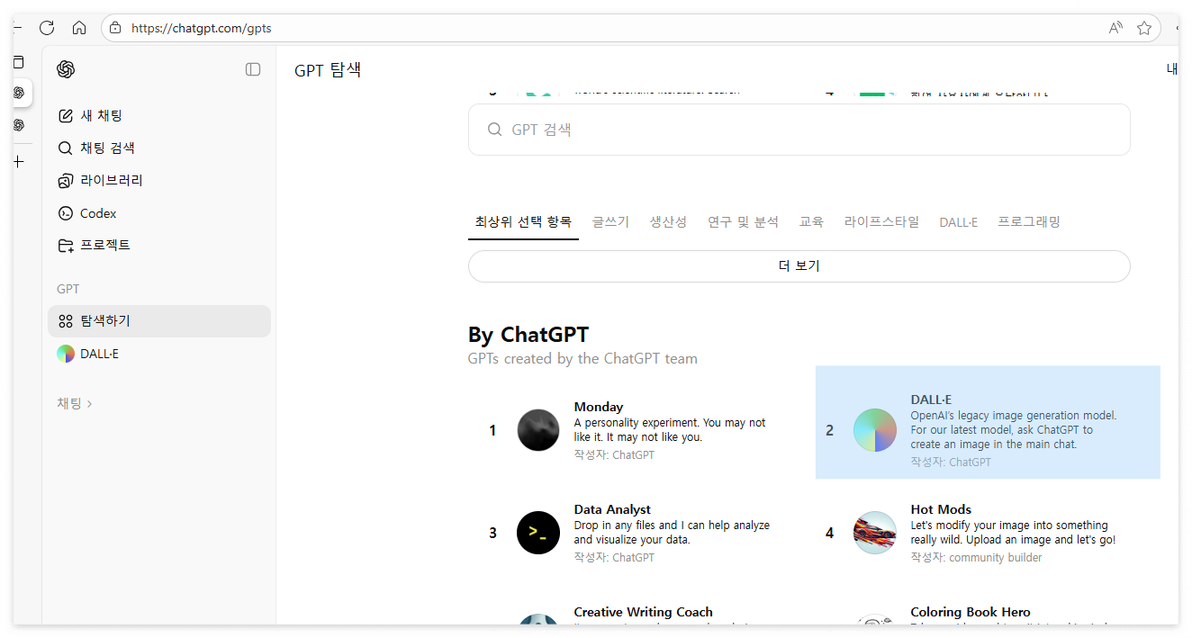
Task: View site information lock icon
Action: pos(115,28)
